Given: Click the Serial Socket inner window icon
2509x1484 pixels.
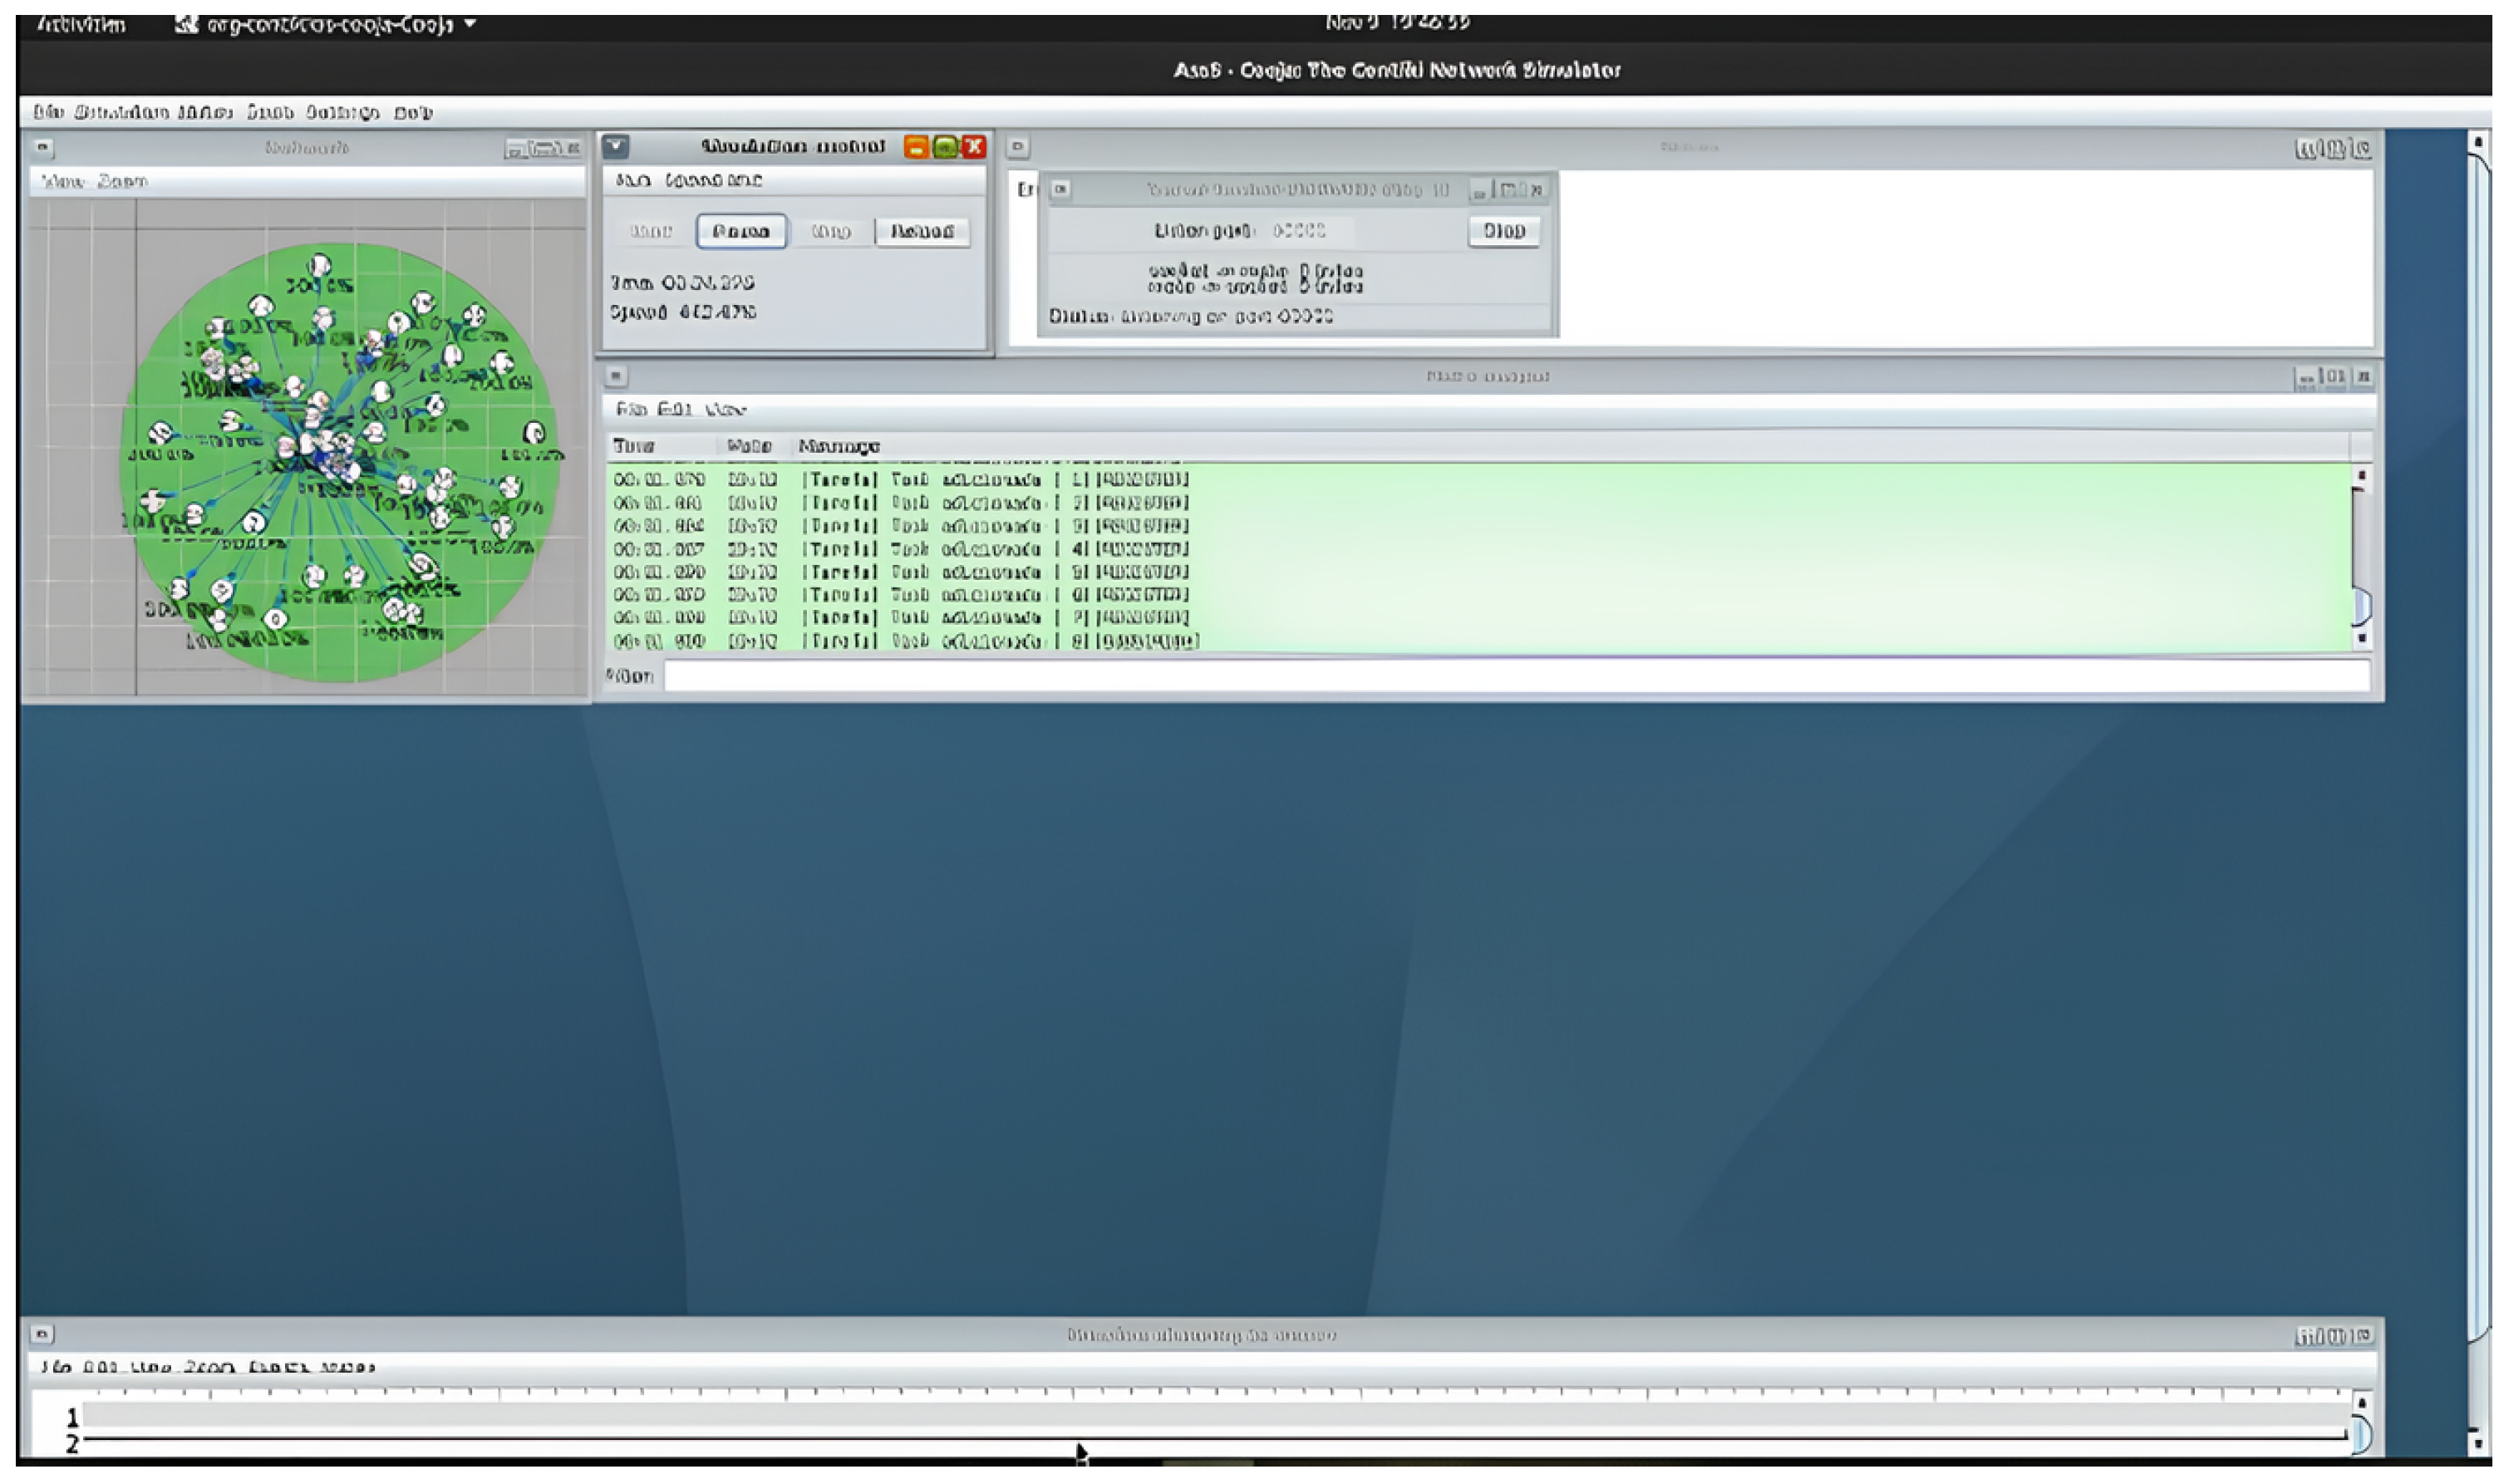Looking at the screenshot, I should (x=1061, y=190).
